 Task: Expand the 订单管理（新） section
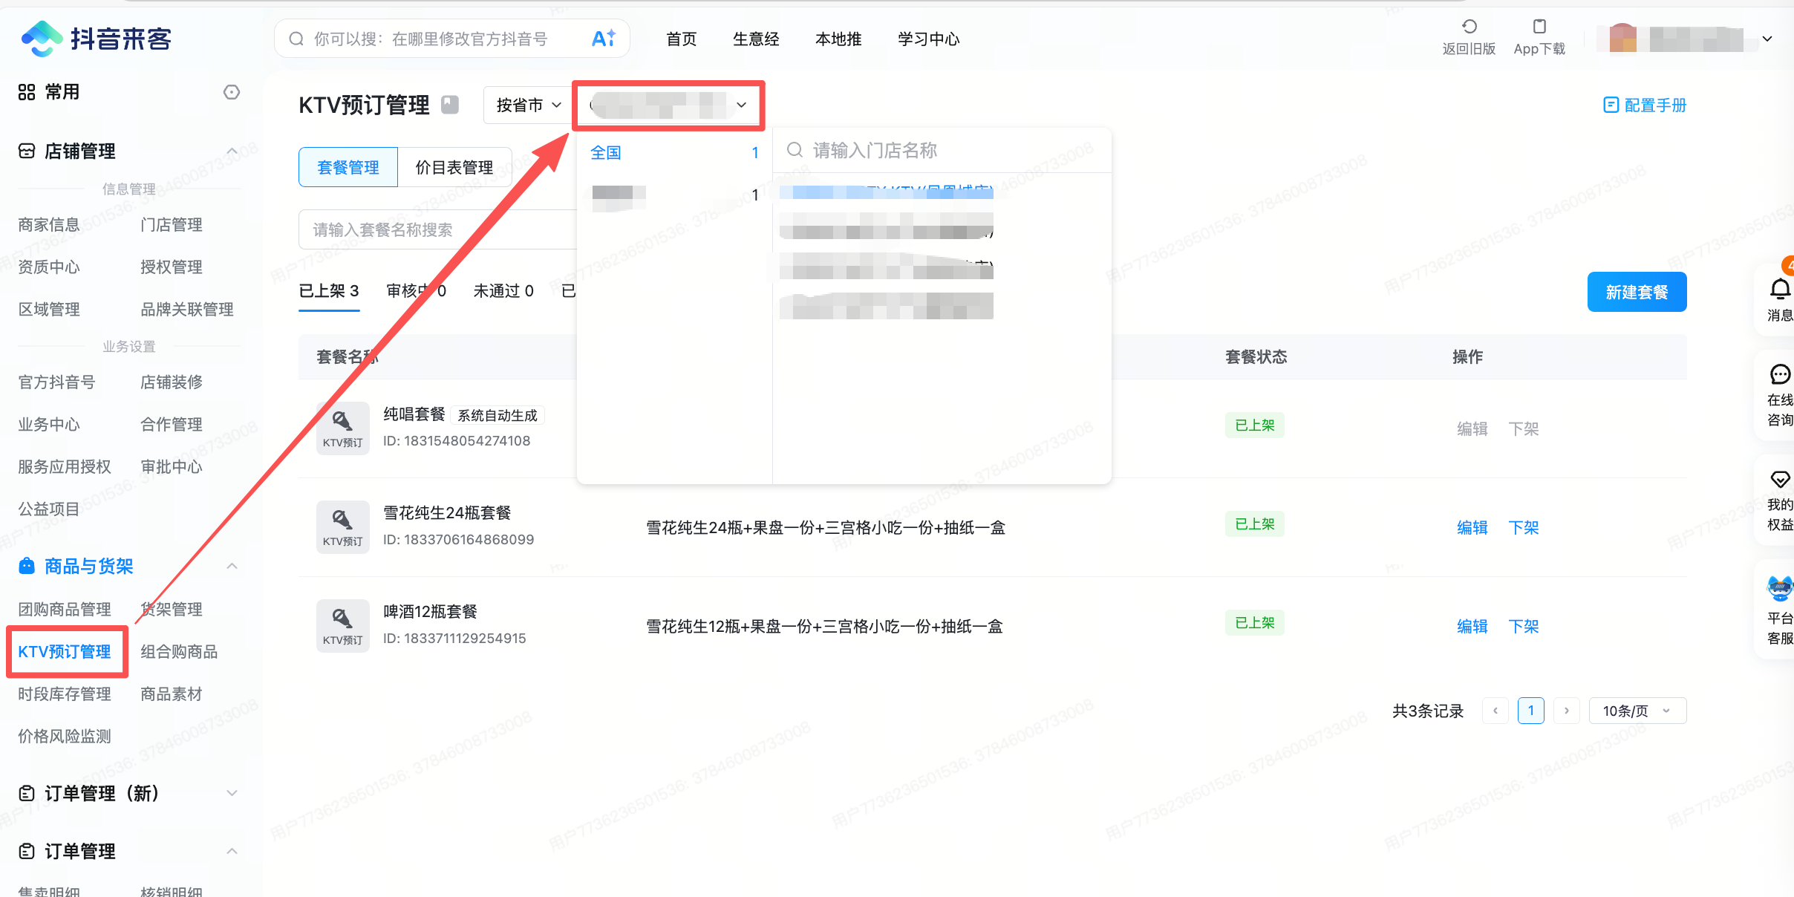(232, 793)
